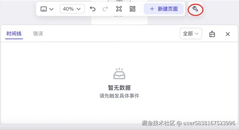This screenshot has height=130, width=239.
Task: Click the 暂无数据 text
Action: tap(119, 88)
